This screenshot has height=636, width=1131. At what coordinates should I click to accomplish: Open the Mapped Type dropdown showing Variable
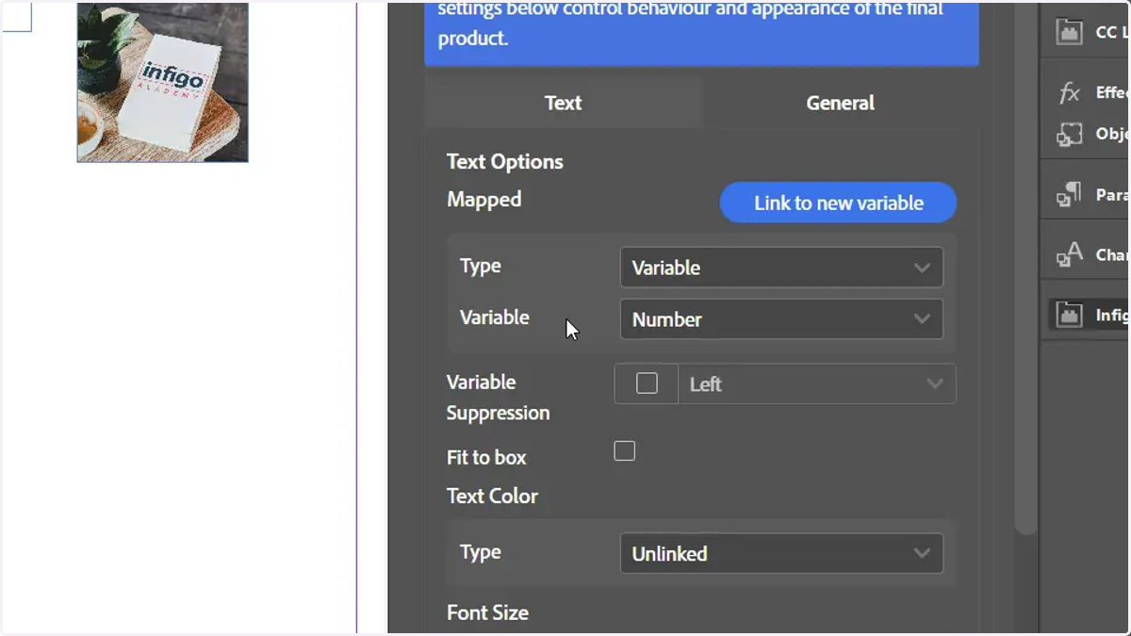781,268
